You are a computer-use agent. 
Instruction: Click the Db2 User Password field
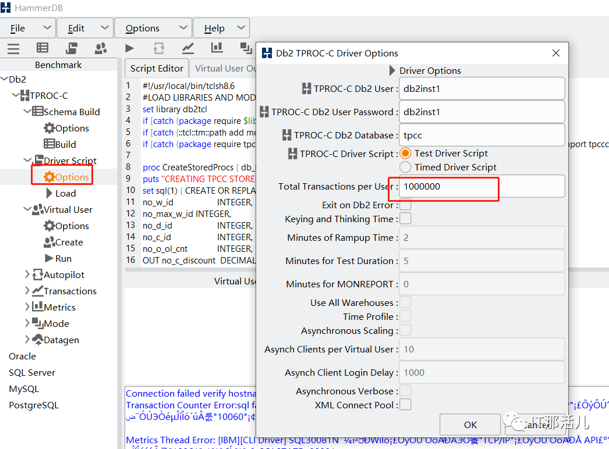[481, 112]
